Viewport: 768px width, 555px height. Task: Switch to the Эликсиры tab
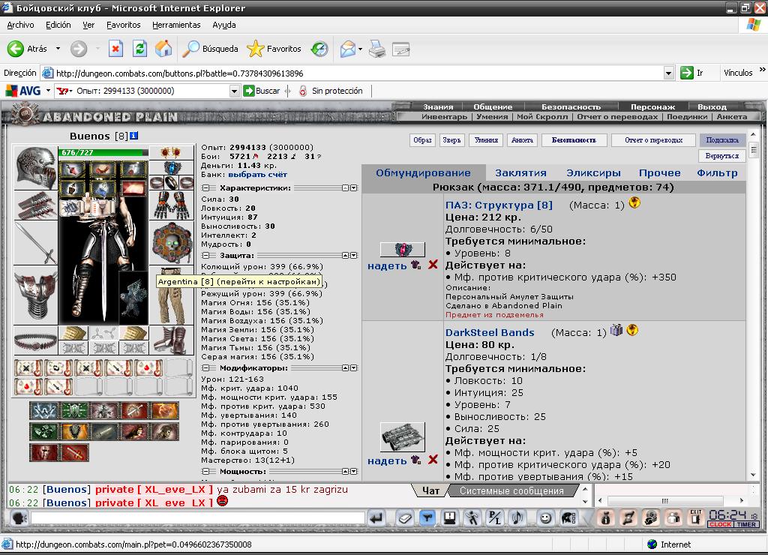click(593, 173)
